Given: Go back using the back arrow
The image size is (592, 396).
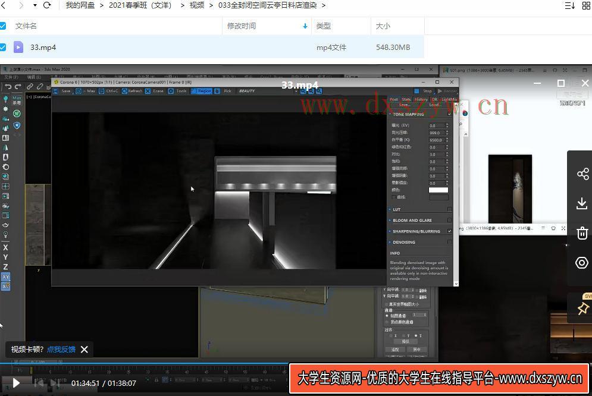Looking at the screenshot, I should (4, 5).
